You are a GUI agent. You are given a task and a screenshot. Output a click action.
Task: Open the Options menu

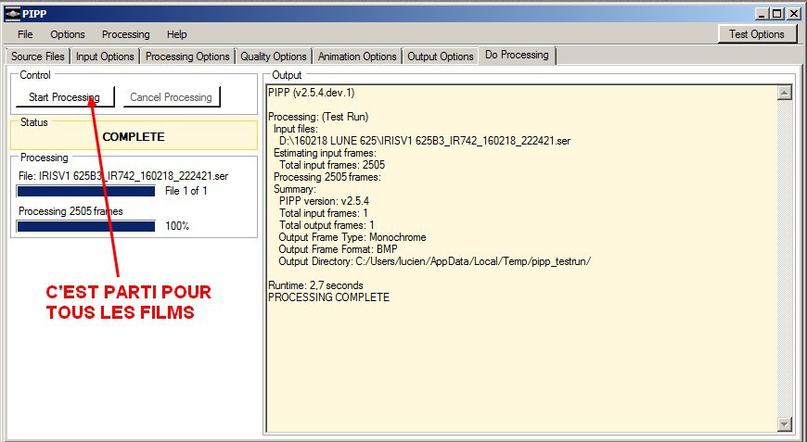pos(68,34)
